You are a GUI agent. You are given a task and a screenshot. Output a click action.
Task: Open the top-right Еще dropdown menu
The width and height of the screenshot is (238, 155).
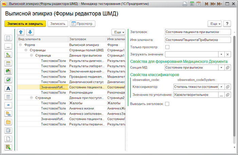coord(215,24)
